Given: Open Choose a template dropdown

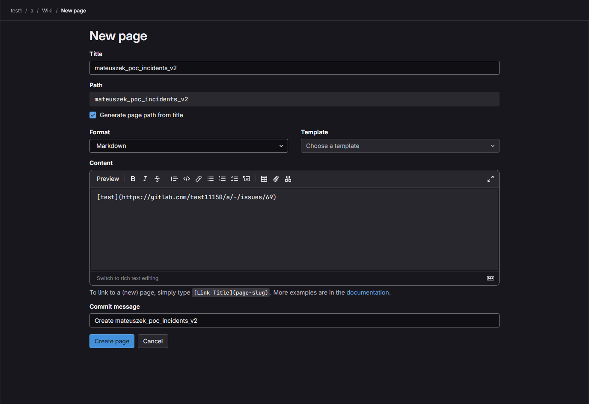Looking at the screenshot, I should (400, 146).
